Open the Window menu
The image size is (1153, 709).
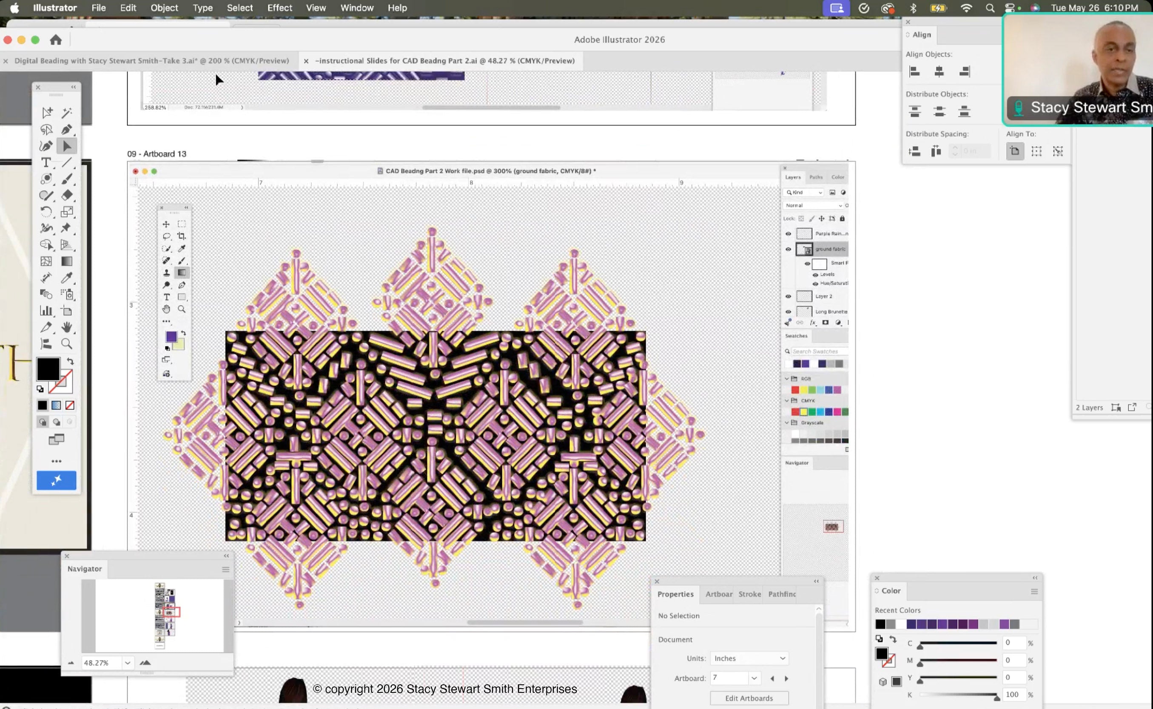click(x=357, y=8)
